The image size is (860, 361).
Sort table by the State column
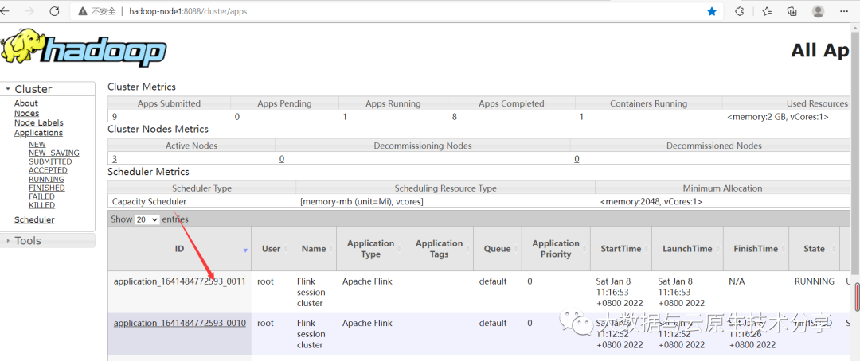pos(814,249)
